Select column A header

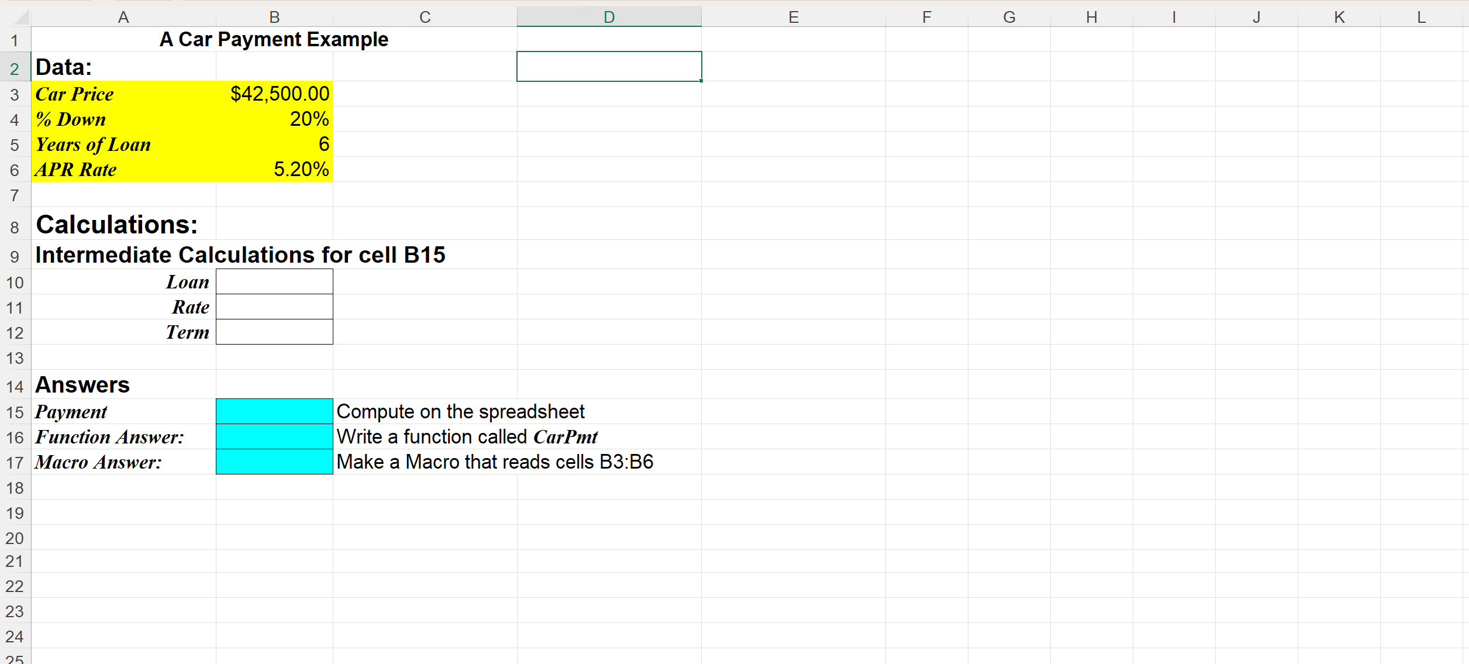pos(123,17)
